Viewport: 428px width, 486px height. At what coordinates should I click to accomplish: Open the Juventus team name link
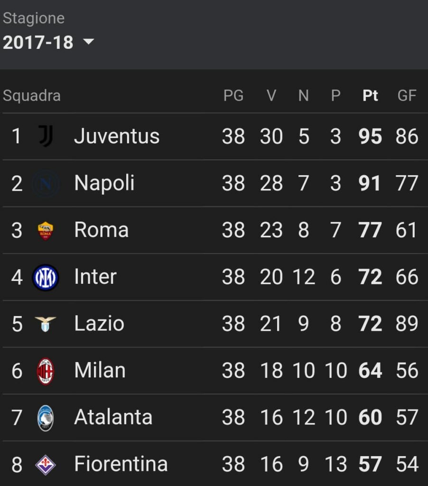click(117, 136)
